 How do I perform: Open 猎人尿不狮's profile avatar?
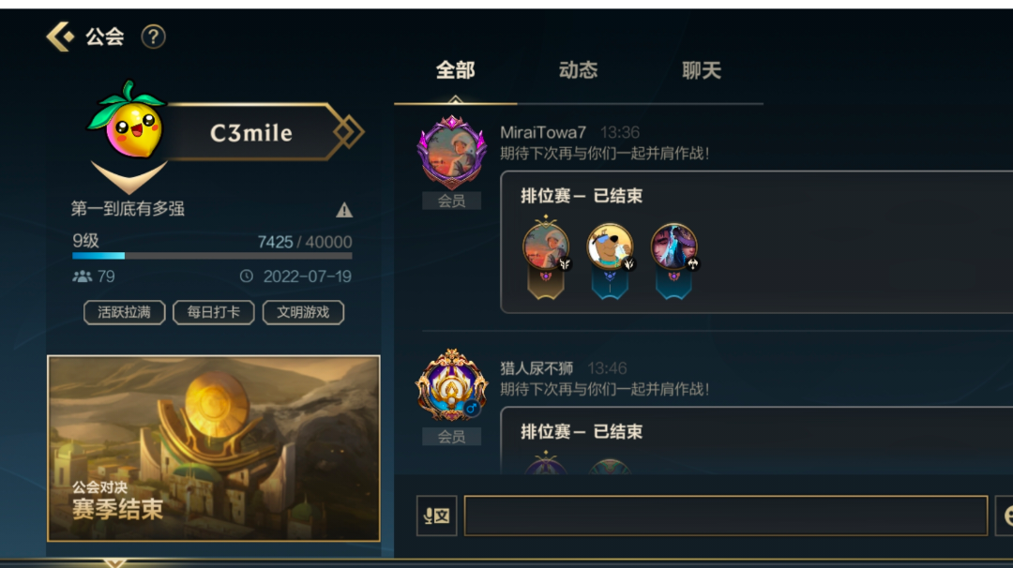[451, 385]
